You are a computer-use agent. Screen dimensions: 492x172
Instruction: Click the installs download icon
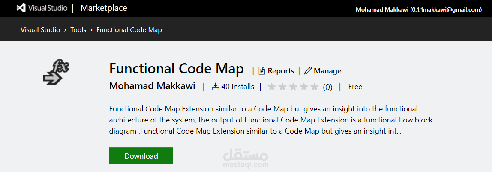[x=215, y=87]
